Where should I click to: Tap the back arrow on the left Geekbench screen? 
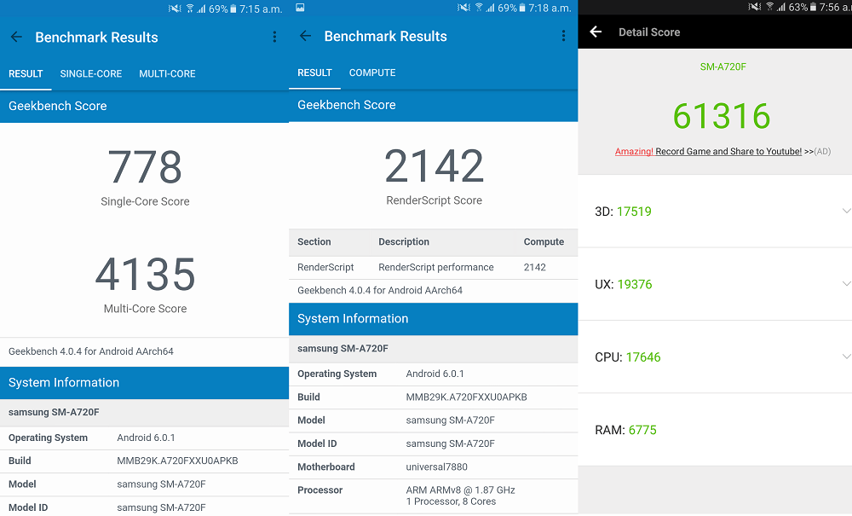tap(16, 37)
